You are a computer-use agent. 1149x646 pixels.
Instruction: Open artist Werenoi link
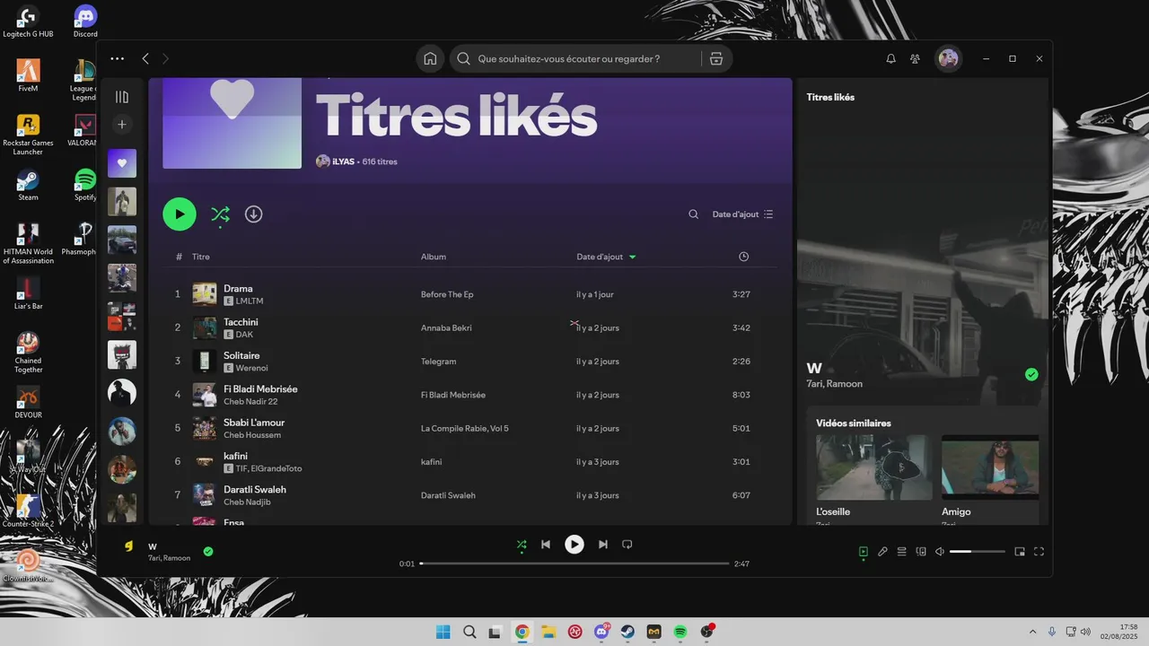click(x=251, y=368)
